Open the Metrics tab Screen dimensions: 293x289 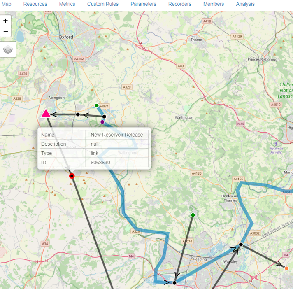(x=67, y=4)
